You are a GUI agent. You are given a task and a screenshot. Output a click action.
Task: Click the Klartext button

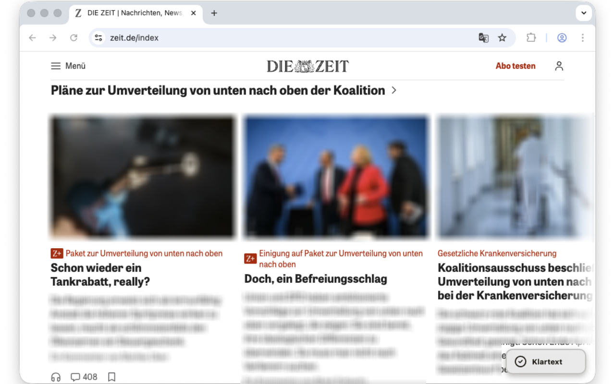pyautogui.click(x=546, y=361)
